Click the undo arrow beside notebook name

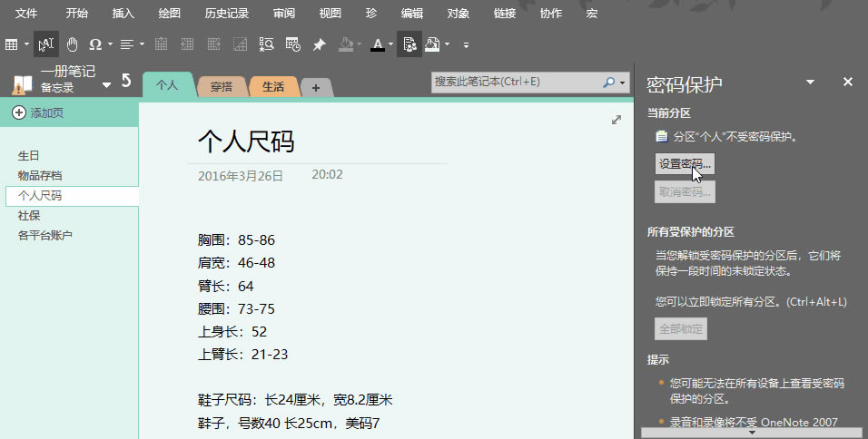(126, 83)
